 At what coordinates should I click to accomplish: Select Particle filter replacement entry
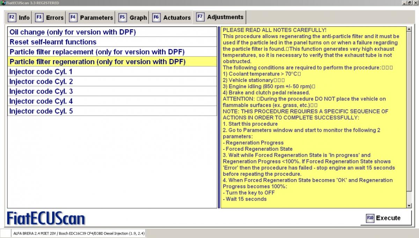pyautogui.click(x=112, y=52)
